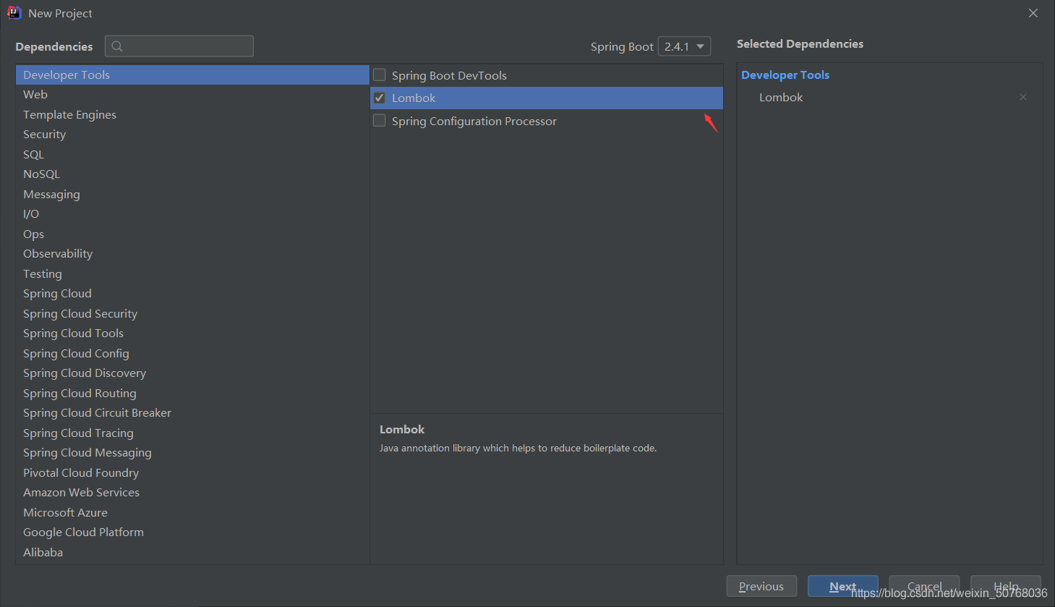This screenshot has height=607, width=1055.
Task: Uncheck the Lombok dependency checkbox
Action: (379, 98)
